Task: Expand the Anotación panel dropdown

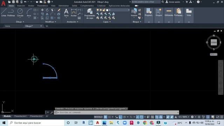Action: [x=72, y=22]
